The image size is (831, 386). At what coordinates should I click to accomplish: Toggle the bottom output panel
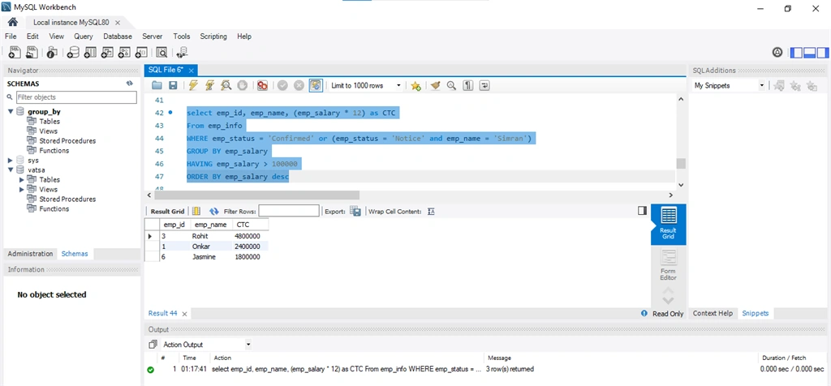(809, 53)
